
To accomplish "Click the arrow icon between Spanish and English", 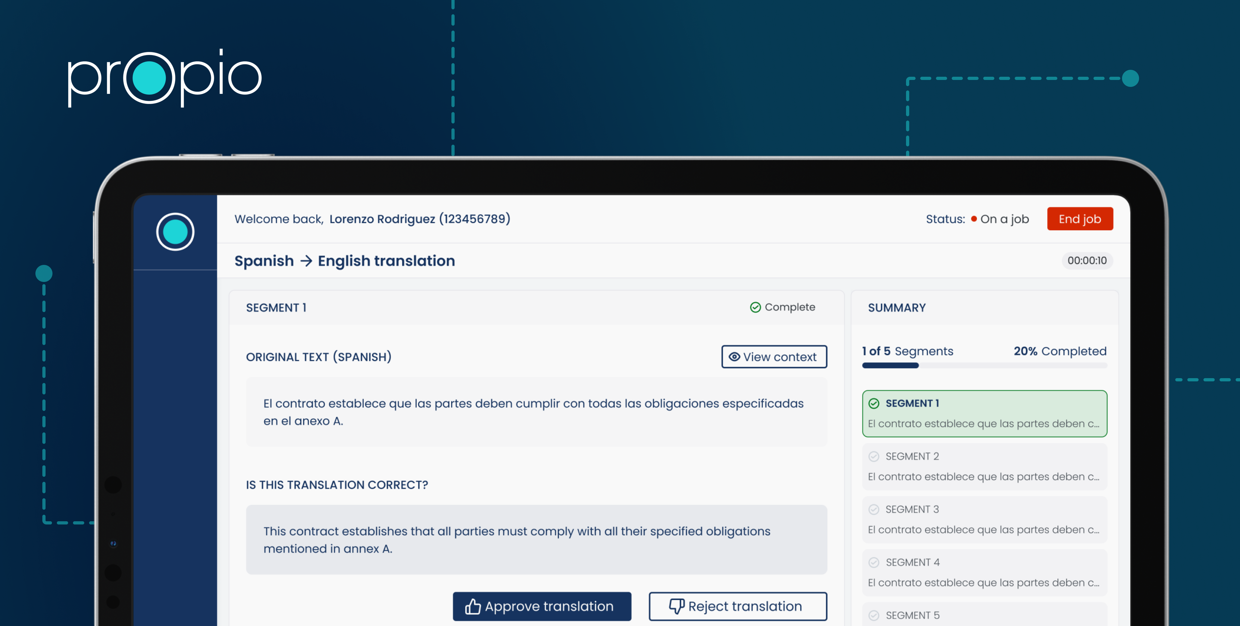I will [x=306, y=261].
